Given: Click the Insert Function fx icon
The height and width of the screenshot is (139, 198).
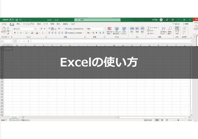Looking at the screenshot, I should pyautogui.click(x=28, y=41).
